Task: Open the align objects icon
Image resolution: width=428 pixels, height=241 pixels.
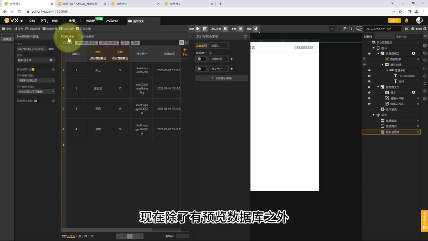Action: tap(345, 29)
